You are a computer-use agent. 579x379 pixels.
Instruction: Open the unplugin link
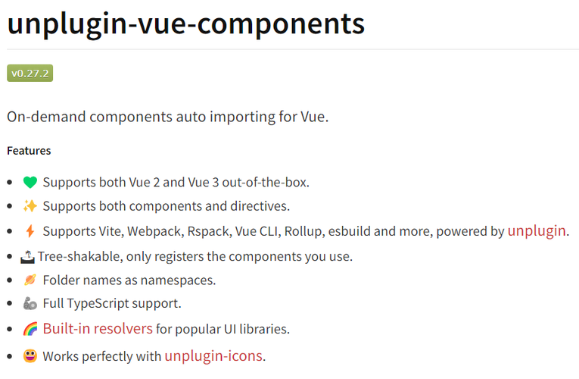tap(537, 230)
